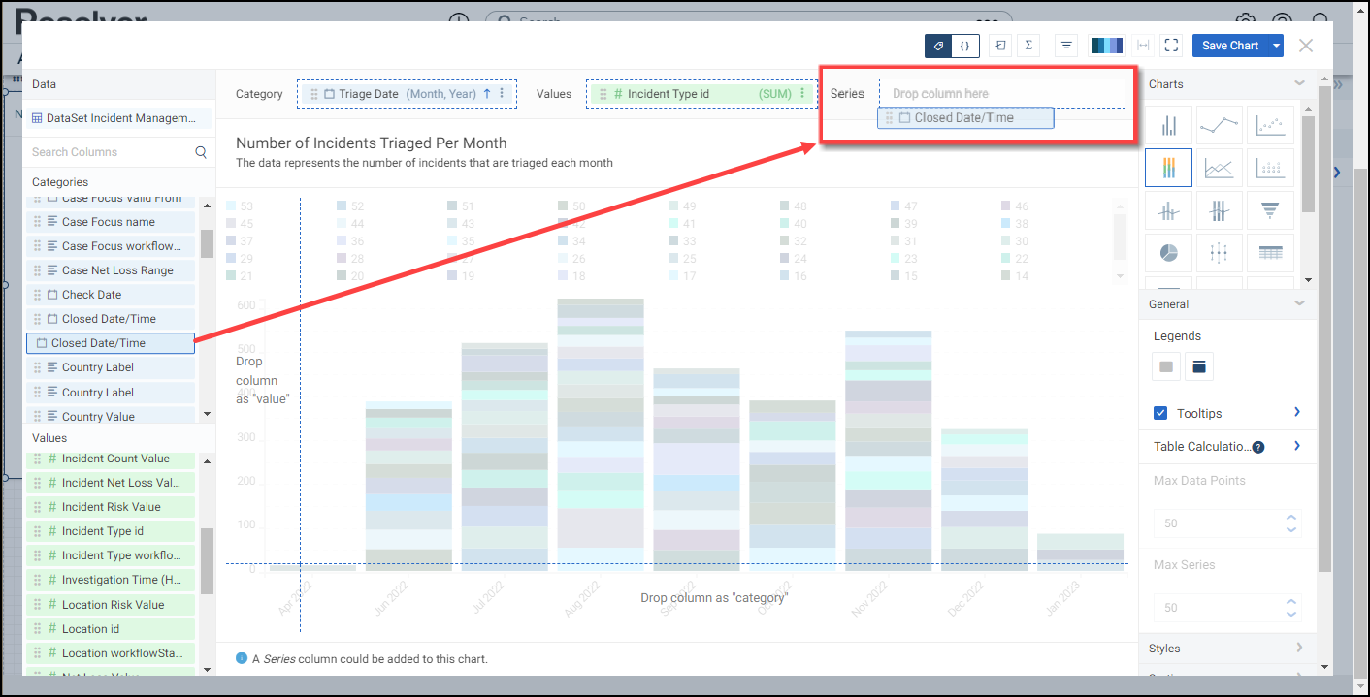This screenshot has height=697, width=1370.
Task: Enter full screen chart view
Action: pyautogui.click(x=1171, y=46)
